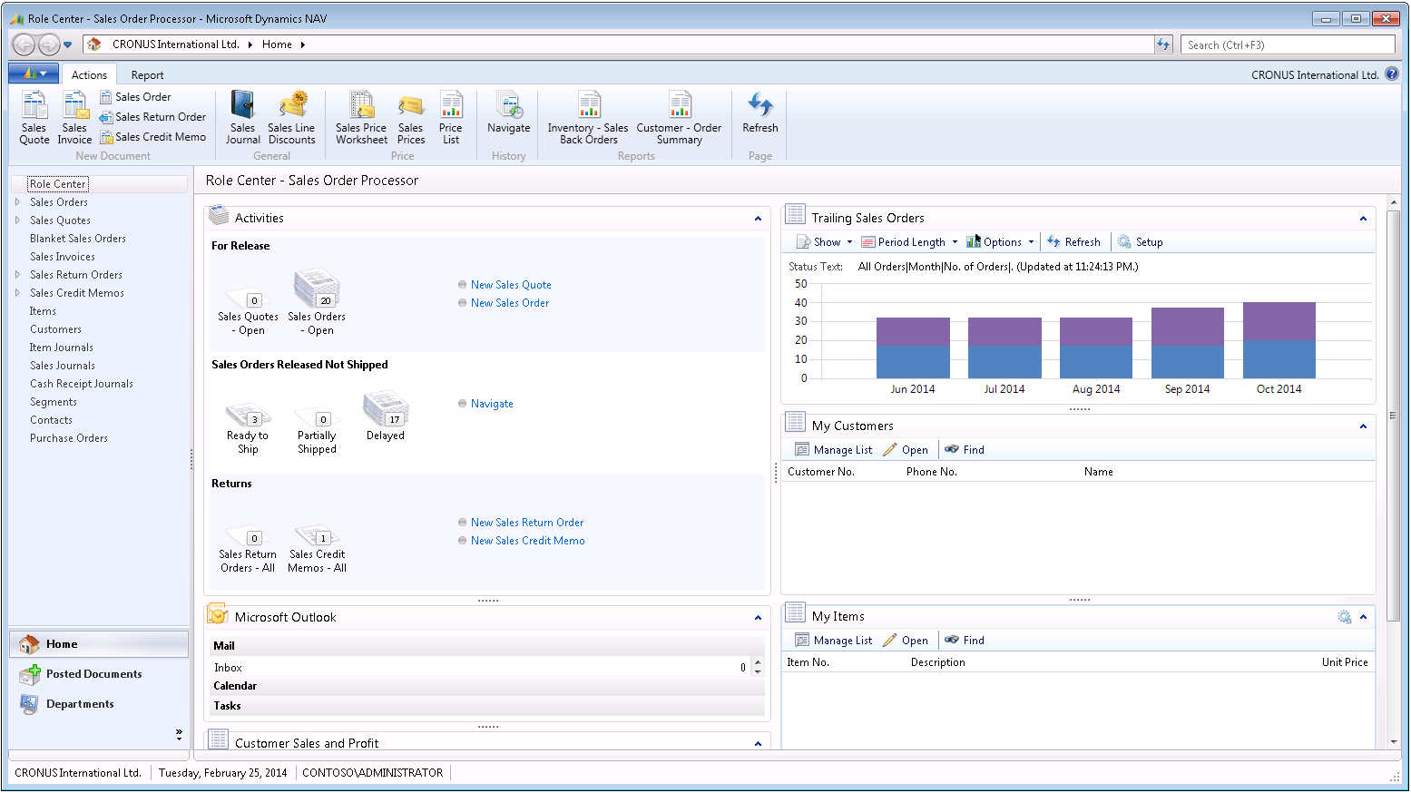Open the Period Length dropdown
Image resolution: width=1411 pixels, height=793 pixels.
(909, 242)
